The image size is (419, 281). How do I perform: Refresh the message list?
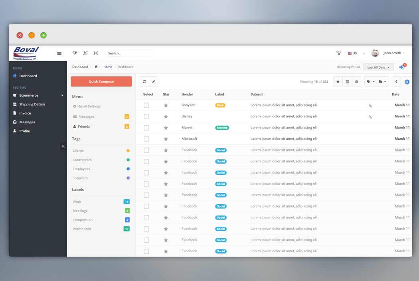click(x=144, y=81)
